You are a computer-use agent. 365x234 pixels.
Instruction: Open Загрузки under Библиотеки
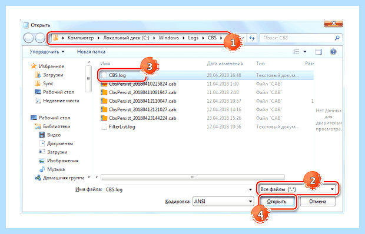pos(53,152)
